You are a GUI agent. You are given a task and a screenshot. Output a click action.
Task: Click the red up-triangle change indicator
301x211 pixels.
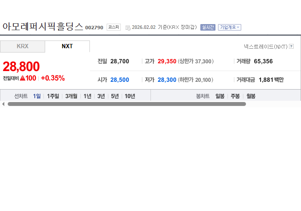(x=22, y=78)
